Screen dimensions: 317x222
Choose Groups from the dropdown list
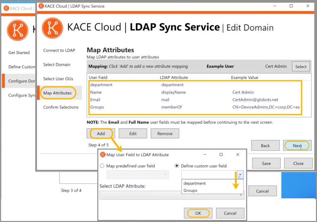click(x=191, y=191)
